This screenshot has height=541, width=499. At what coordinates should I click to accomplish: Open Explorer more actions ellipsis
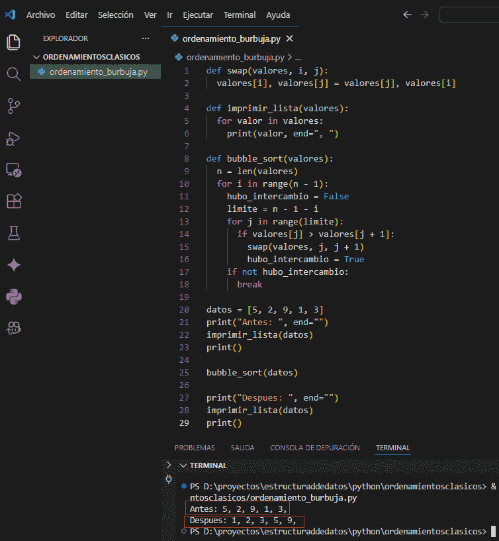click(x=146, y=38)
